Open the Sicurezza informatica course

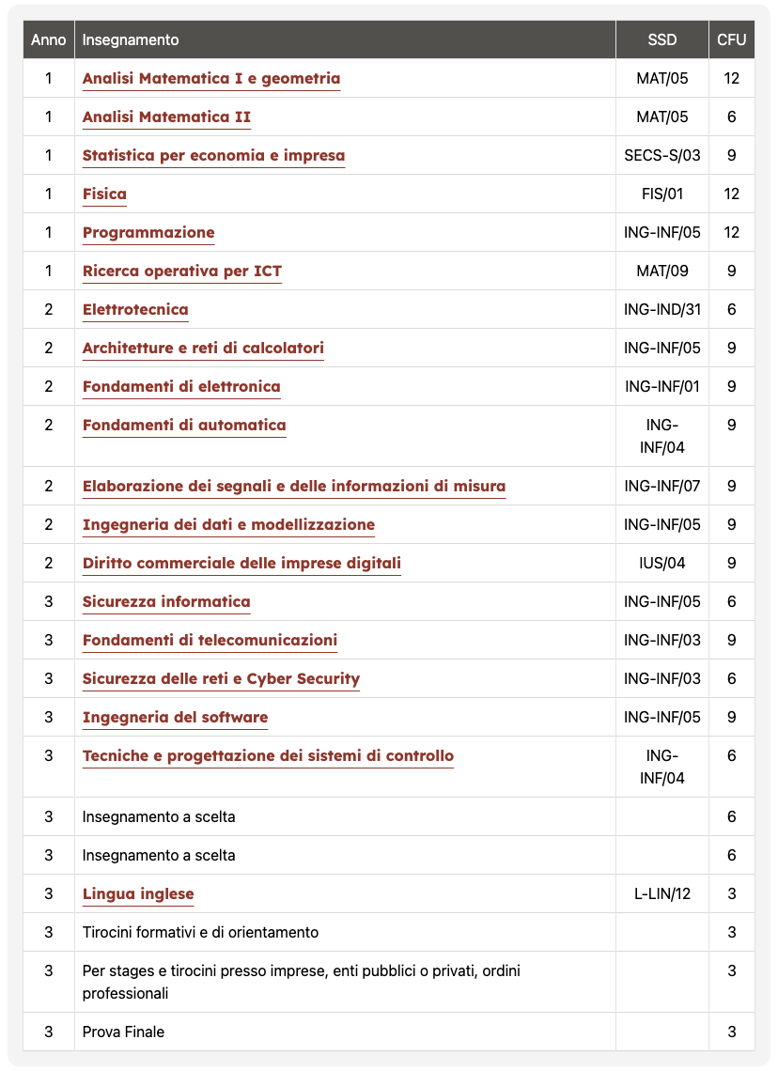click(166, 602)
